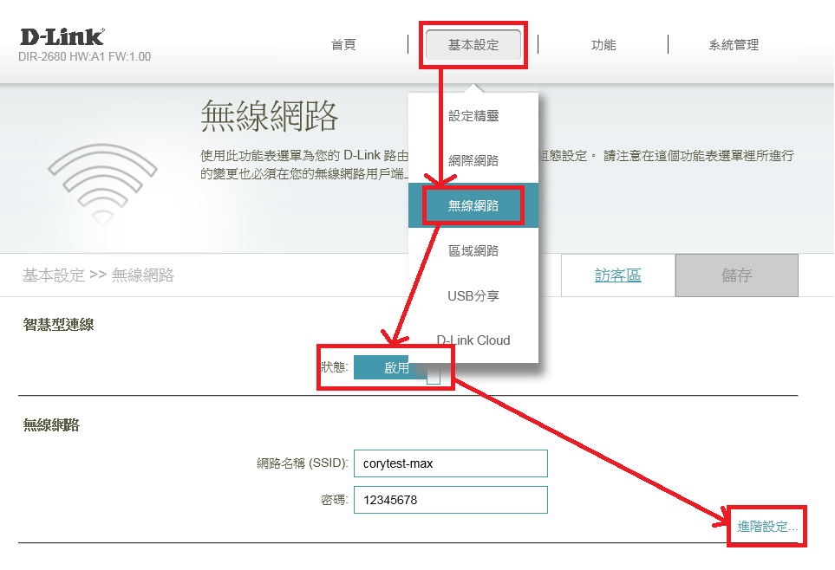Go to the 首頁 tab

(x=343, y=45)
